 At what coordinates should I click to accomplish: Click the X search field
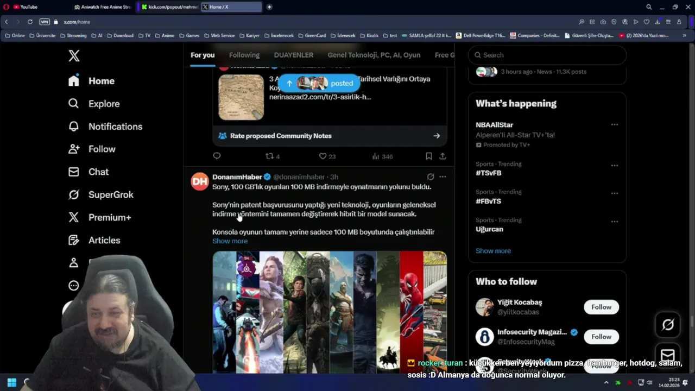pyautogui.click(x=547, y=55)
